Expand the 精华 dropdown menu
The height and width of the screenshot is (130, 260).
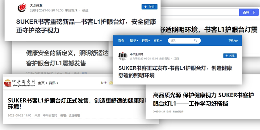tap(134, 41)
